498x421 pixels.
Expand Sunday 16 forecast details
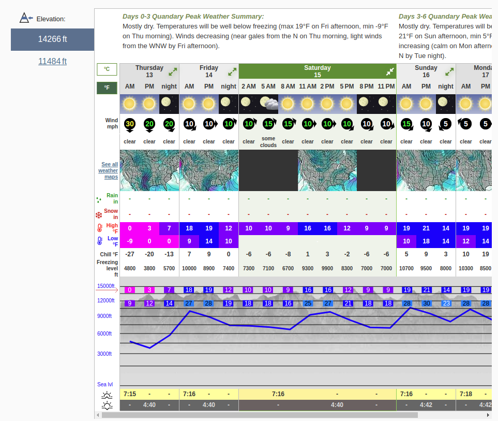tap(449, 72)
